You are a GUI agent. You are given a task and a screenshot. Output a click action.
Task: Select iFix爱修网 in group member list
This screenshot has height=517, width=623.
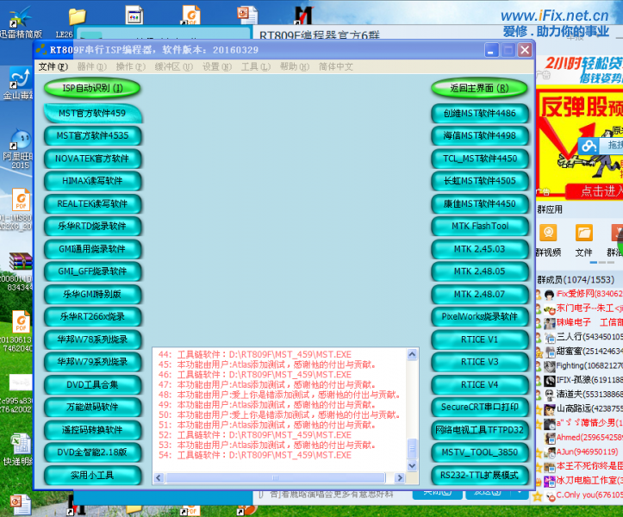coord(577,294)
